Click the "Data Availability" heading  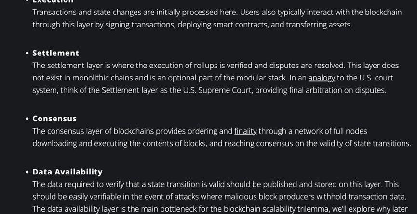pos(67,172)
